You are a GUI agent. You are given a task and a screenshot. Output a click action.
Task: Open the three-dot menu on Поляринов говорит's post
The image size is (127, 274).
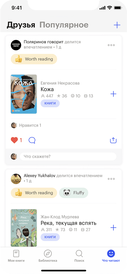coord(111,45)
